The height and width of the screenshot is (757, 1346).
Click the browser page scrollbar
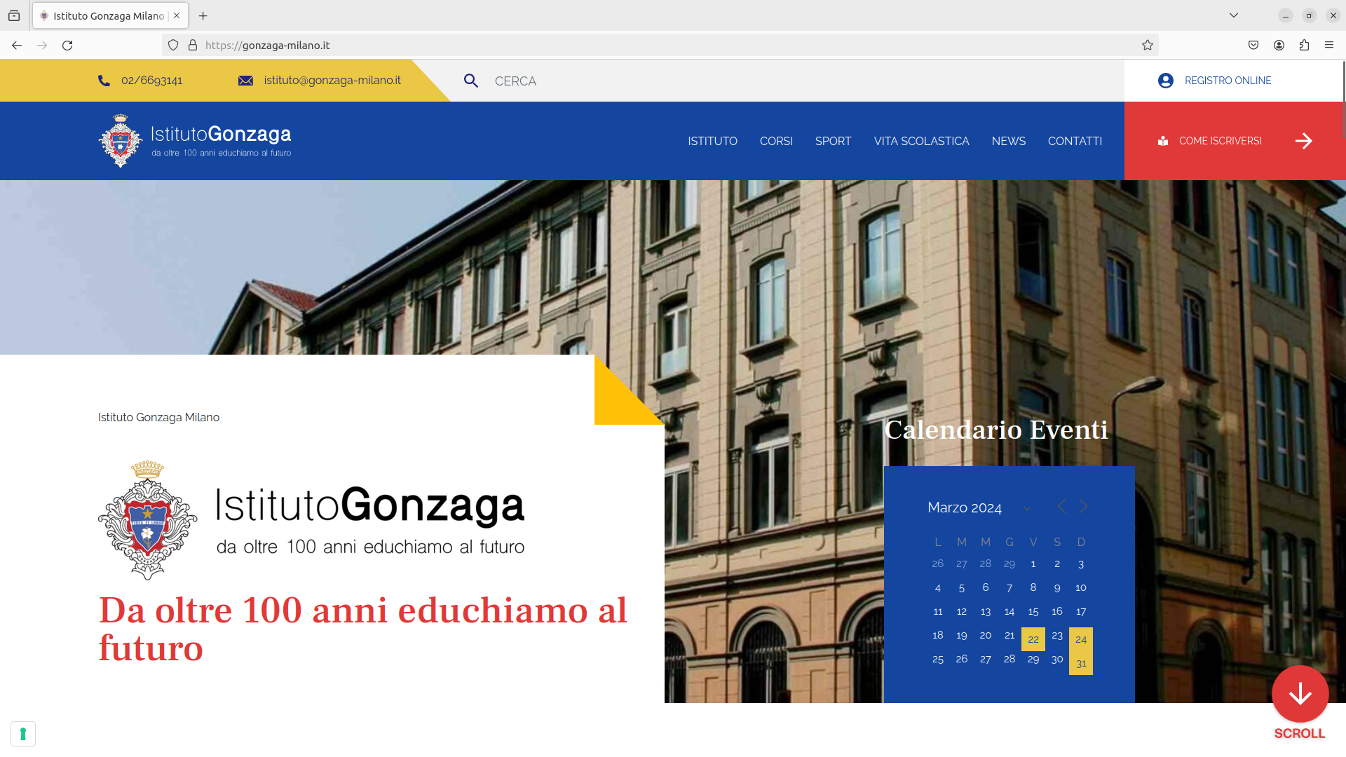pos(1343,98)
